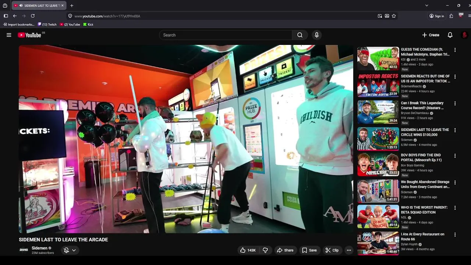Open more actions ellipsis below video
Viewport: 471px width, 265px height.
click(x=349, y=250)
